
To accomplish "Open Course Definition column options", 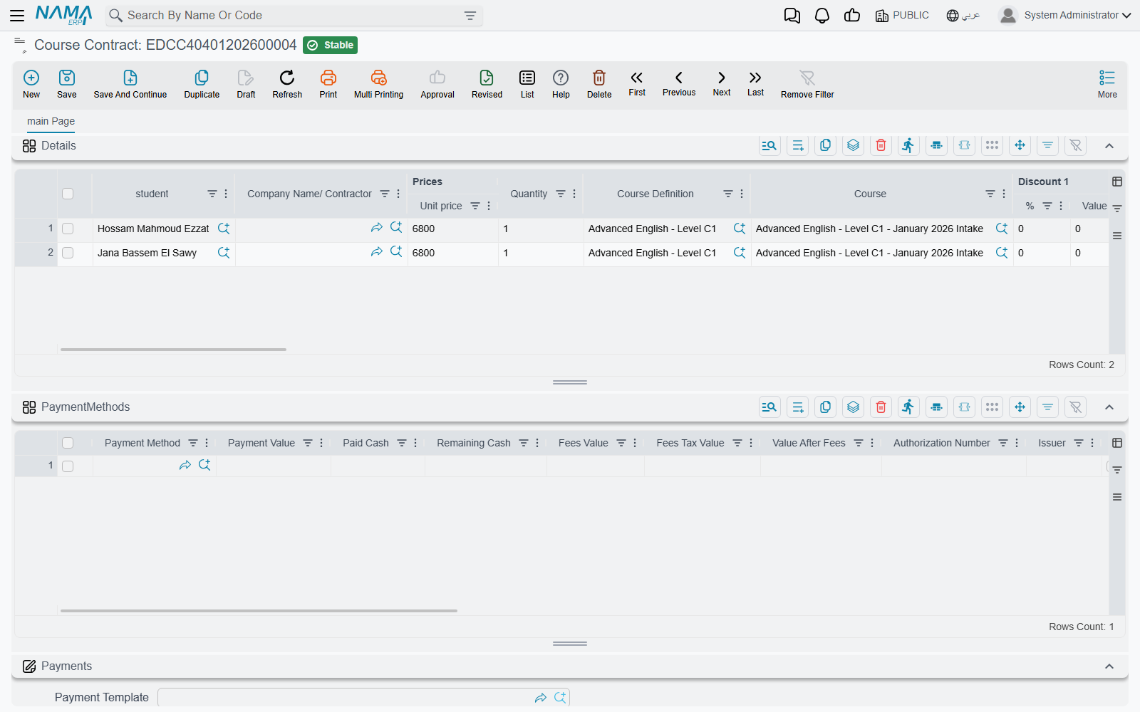I will pos(742,194).
